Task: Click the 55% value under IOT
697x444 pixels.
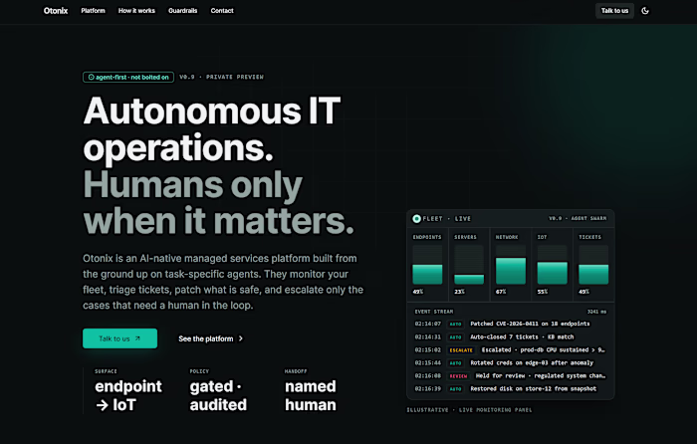Action: [543, 292]
